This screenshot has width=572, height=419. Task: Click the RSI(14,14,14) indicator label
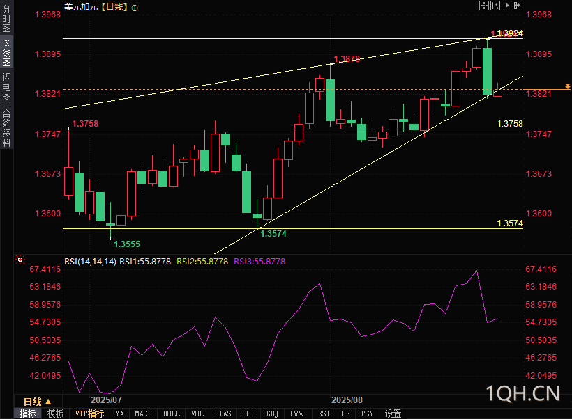[90, 262]
